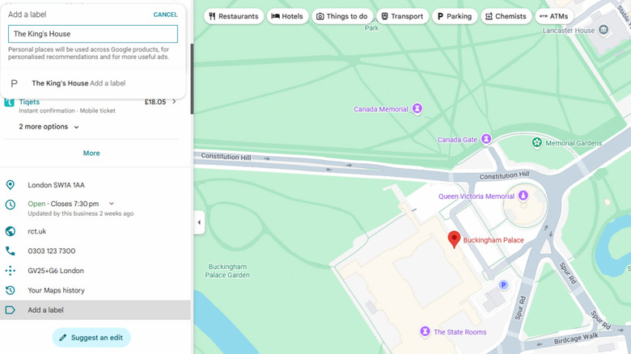
Task: Click the globe website icon
Action: point(10,231)
